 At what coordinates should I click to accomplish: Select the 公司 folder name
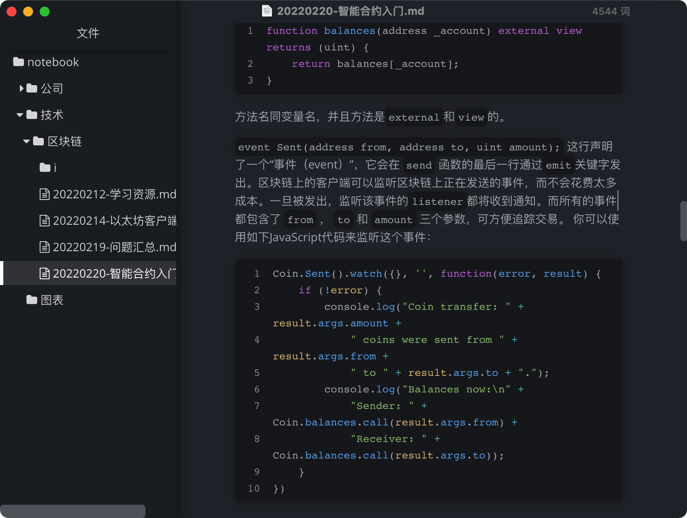52,88
